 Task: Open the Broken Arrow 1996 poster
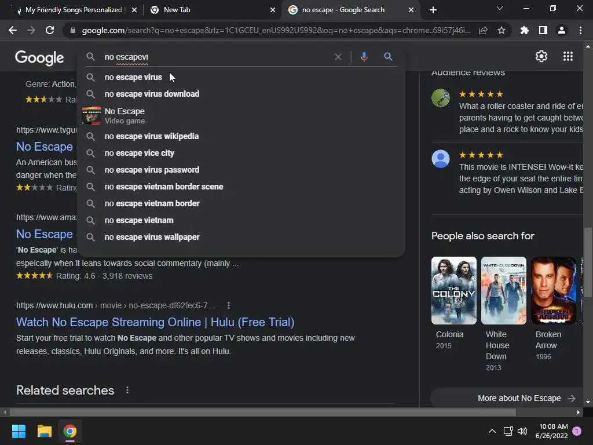pyautogui.click(x=553, y=291)
